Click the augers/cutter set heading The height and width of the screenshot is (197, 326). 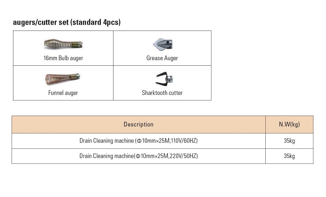[67, 22]
